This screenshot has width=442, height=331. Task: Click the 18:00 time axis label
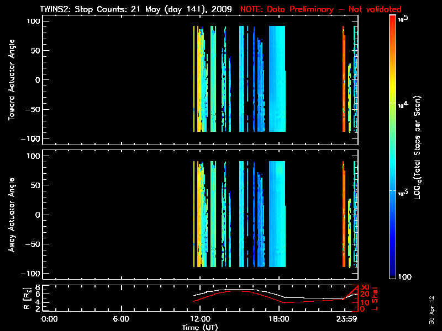click(278, 319)
